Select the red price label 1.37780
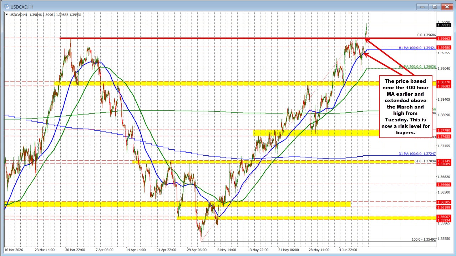 point(444,130)
